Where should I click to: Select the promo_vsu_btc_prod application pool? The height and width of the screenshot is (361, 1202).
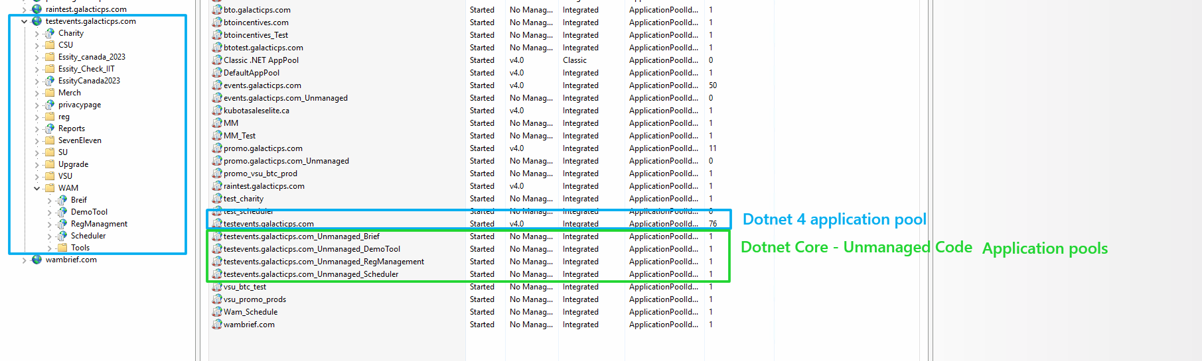260,174
